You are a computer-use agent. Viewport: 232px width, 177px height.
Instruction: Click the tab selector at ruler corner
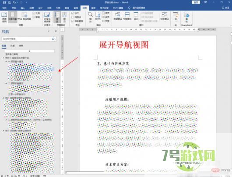pos(62,30)
